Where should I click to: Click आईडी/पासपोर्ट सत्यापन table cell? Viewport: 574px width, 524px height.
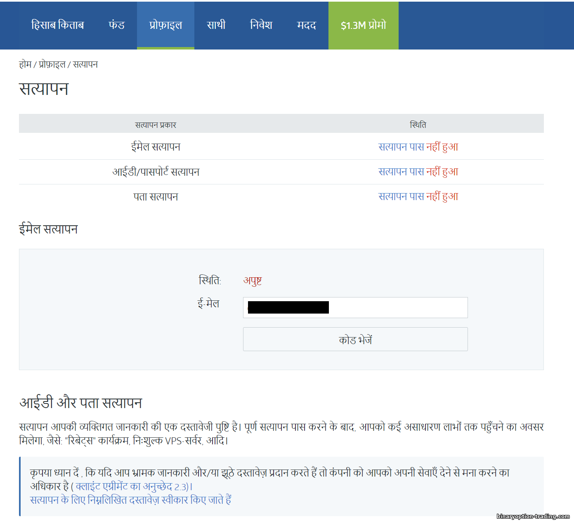(156, 172)
